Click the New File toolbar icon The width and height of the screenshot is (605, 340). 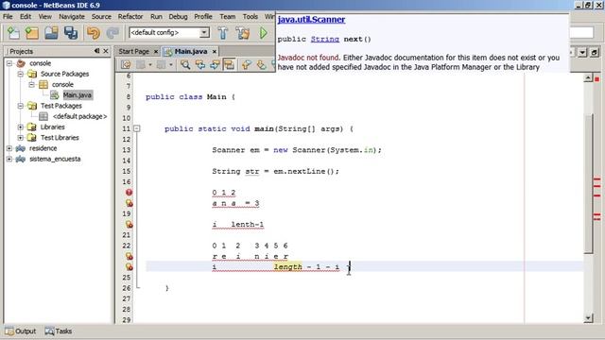click(13, 33)
